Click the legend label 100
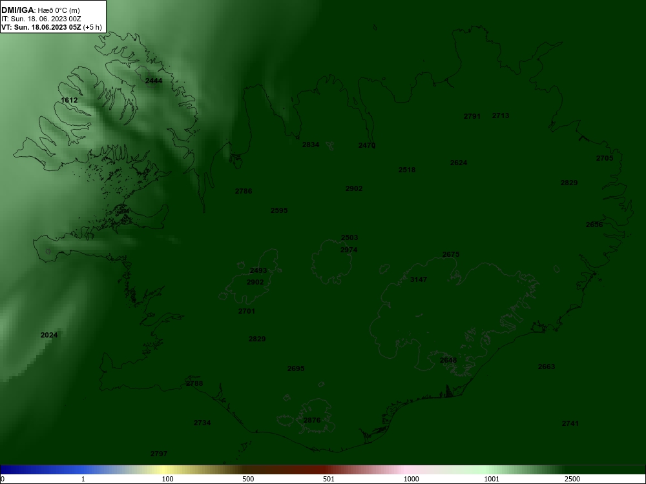 point(168,479)
